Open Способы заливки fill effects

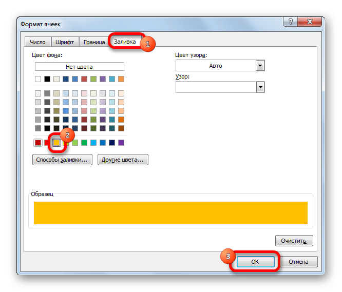(x=62, y=160)
